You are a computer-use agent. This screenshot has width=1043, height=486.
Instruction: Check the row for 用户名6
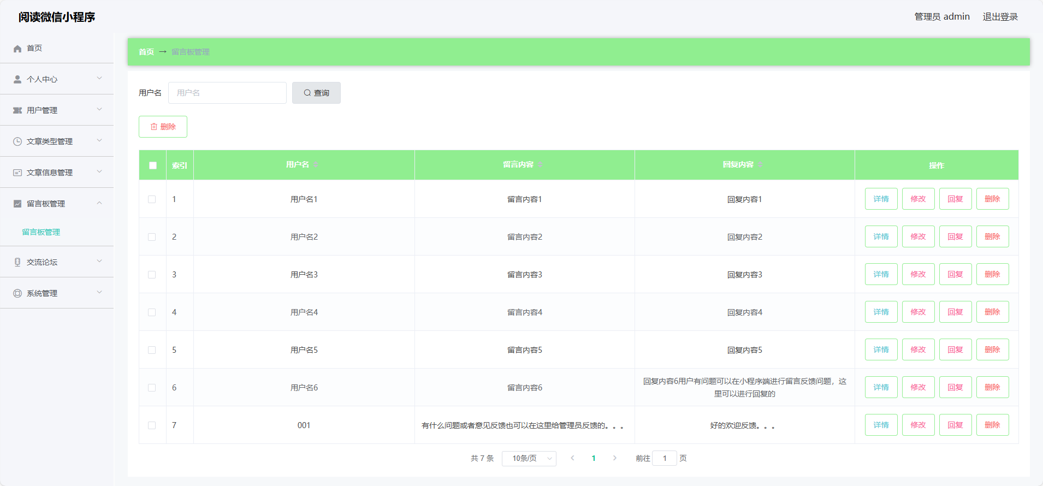(152, 388)
